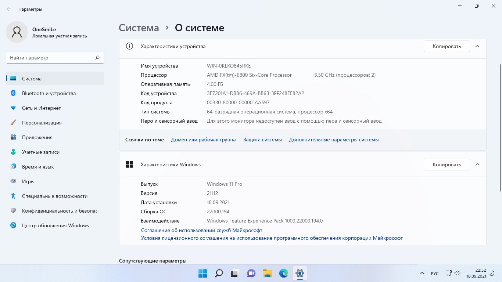The image size is (502, 282).
Task: Show hidden icons in the system tray
Action: point(422,273)
